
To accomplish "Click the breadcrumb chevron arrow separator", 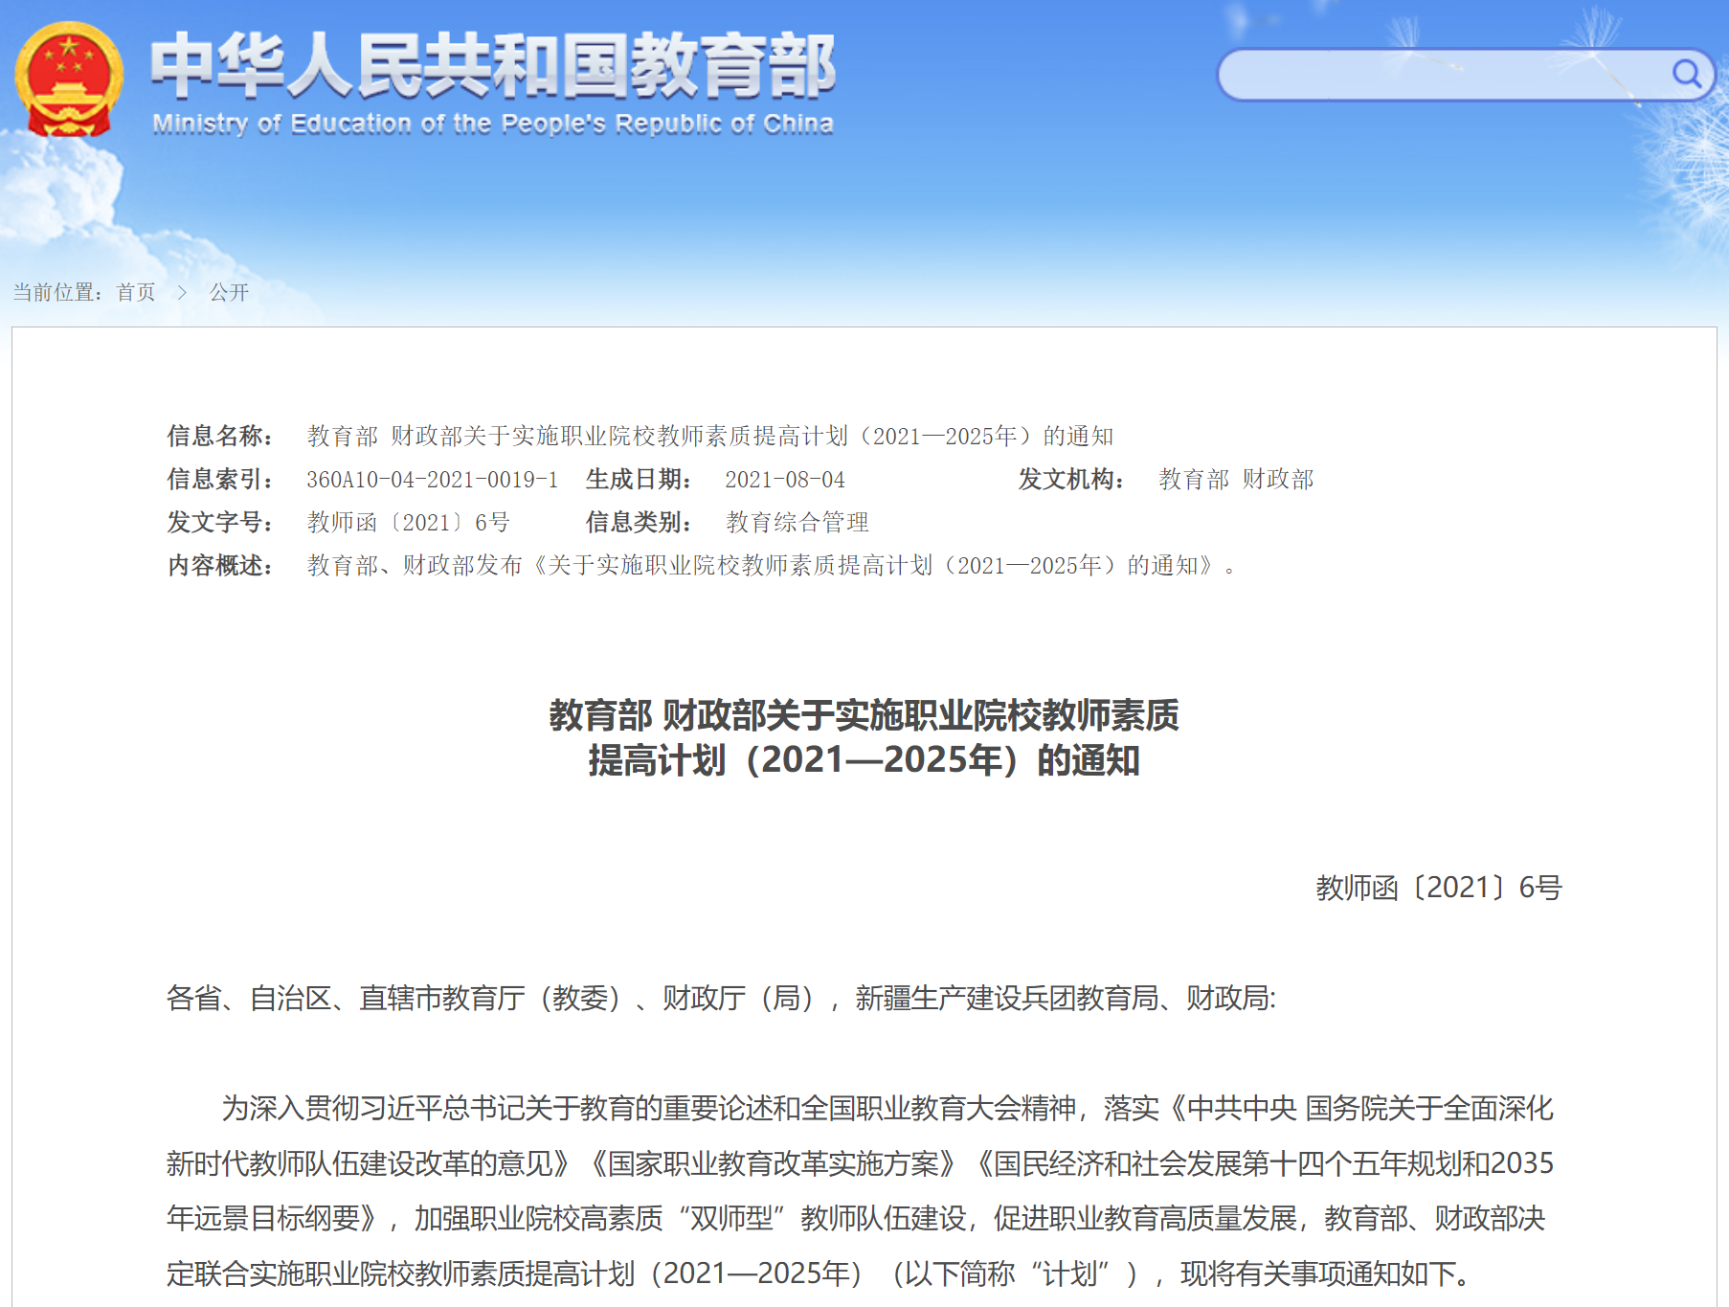I will click(182, 293).
